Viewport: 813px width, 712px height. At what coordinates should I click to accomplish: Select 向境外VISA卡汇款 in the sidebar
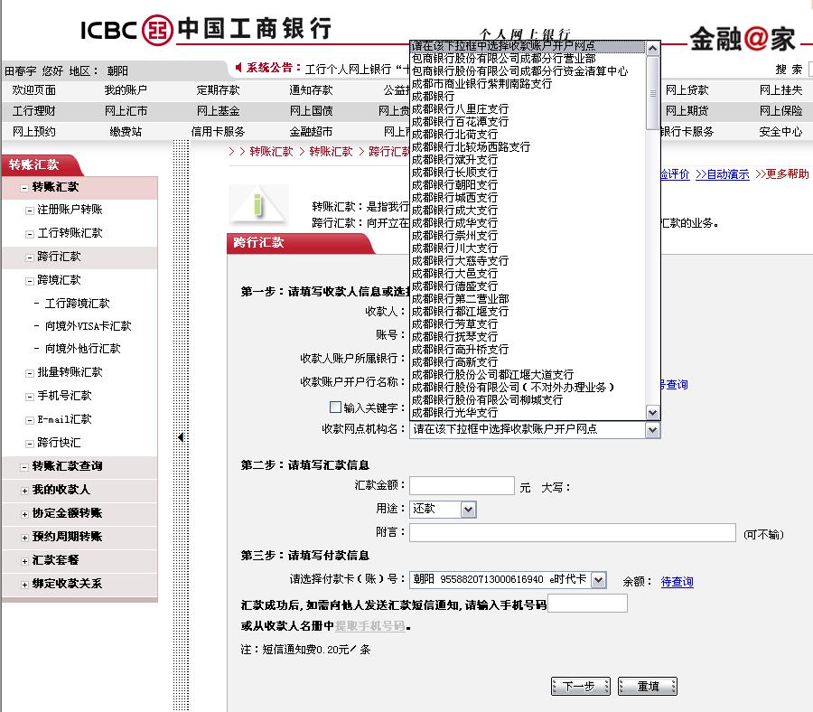(88, 326)
